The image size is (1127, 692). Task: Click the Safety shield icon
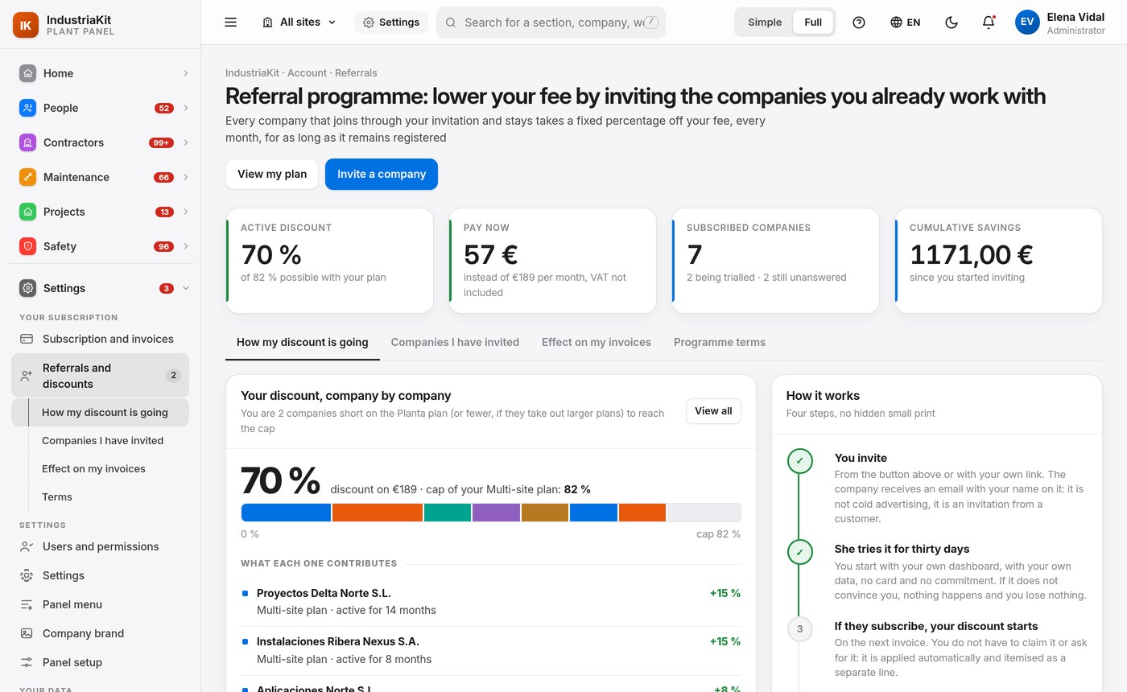click(28, 246)
